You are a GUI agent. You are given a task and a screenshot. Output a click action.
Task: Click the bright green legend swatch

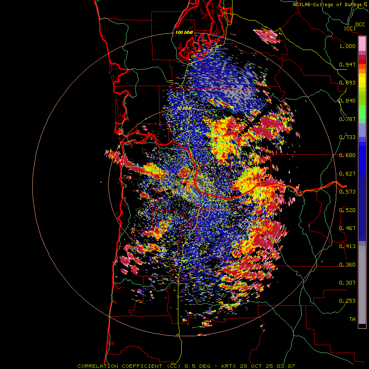point(362,112)
